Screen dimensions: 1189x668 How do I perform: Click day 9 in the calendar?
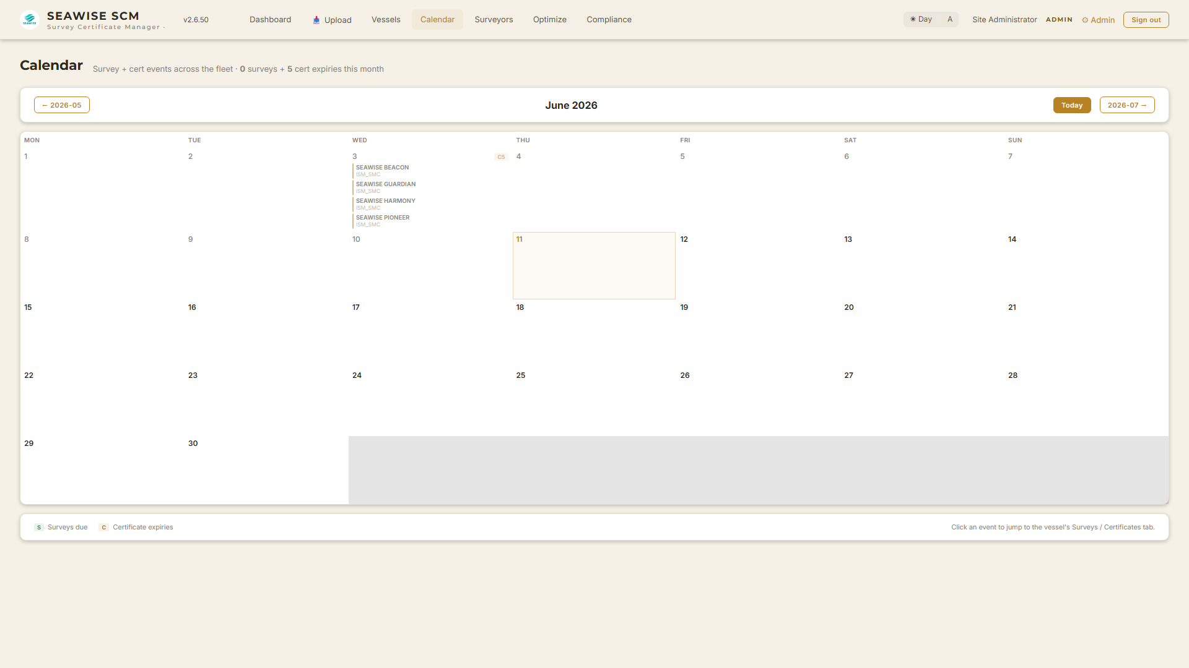click(266, 266)
